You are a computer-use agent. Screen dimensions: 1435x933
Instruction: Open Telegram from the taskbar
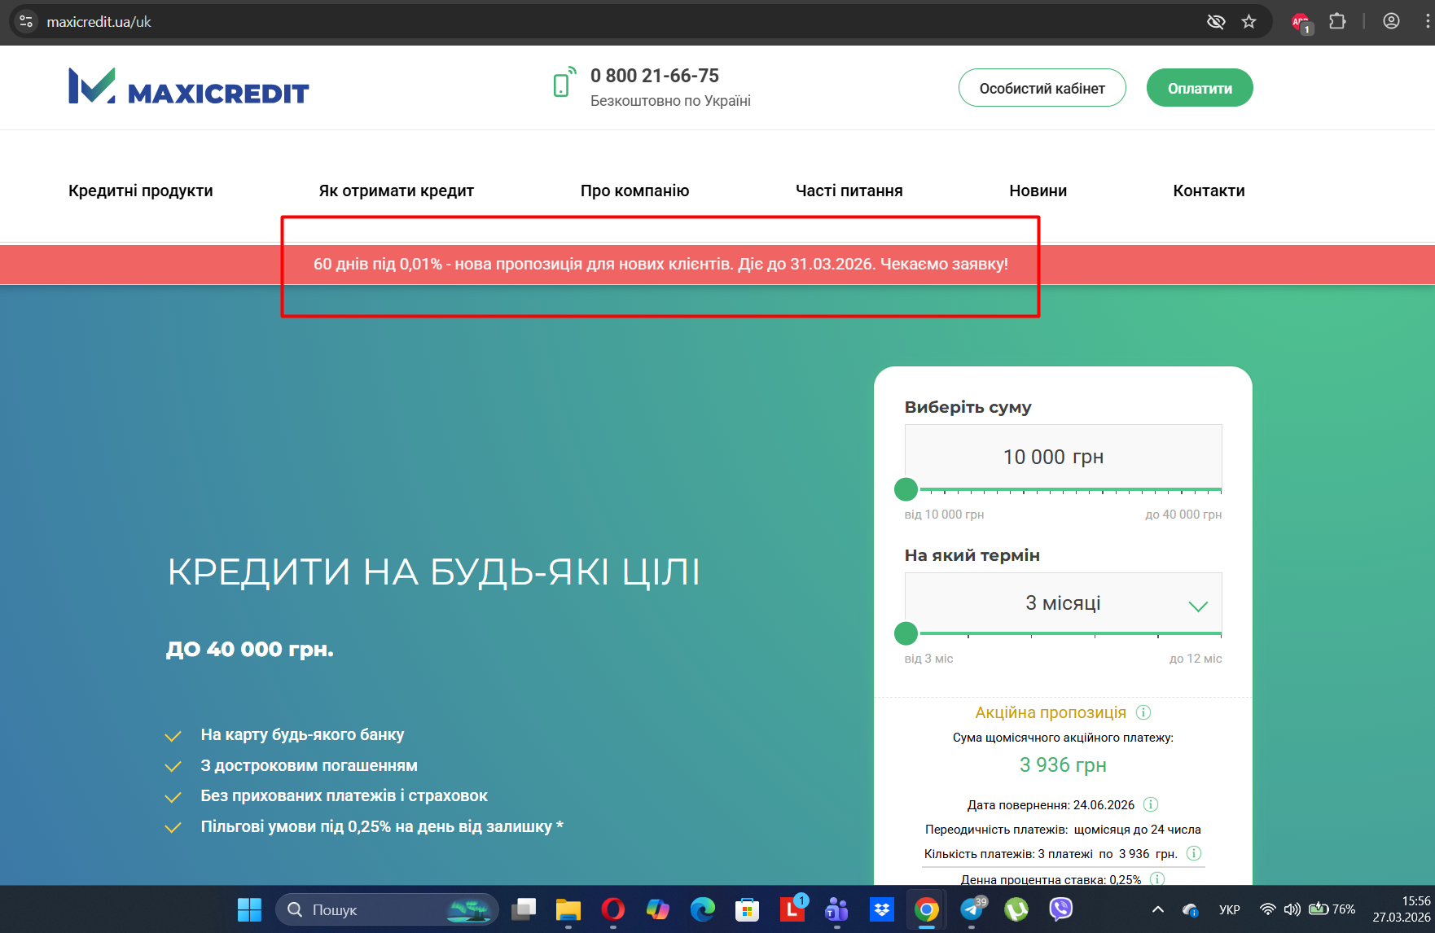coord(972,909)
